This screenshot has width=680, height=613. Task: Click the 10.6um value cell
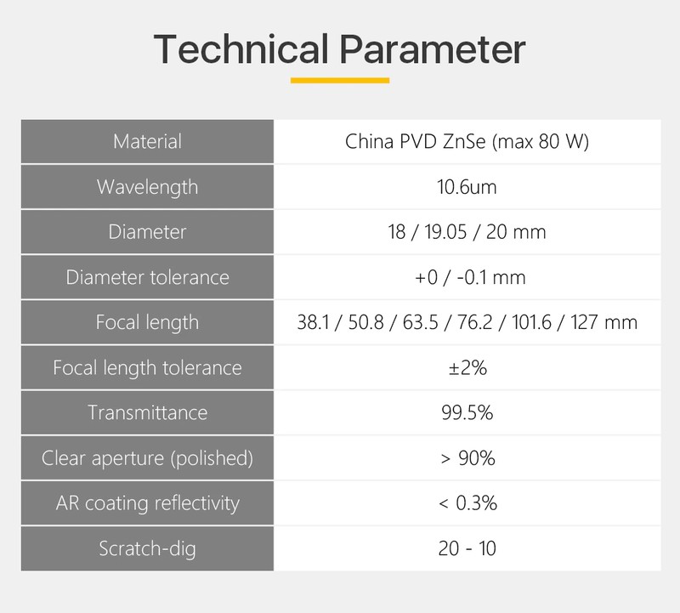467,187
